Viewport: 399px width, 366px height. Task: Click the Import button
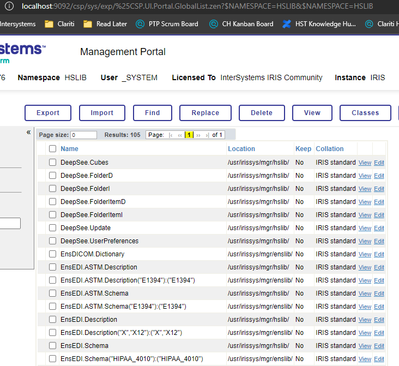pos(102,113)
